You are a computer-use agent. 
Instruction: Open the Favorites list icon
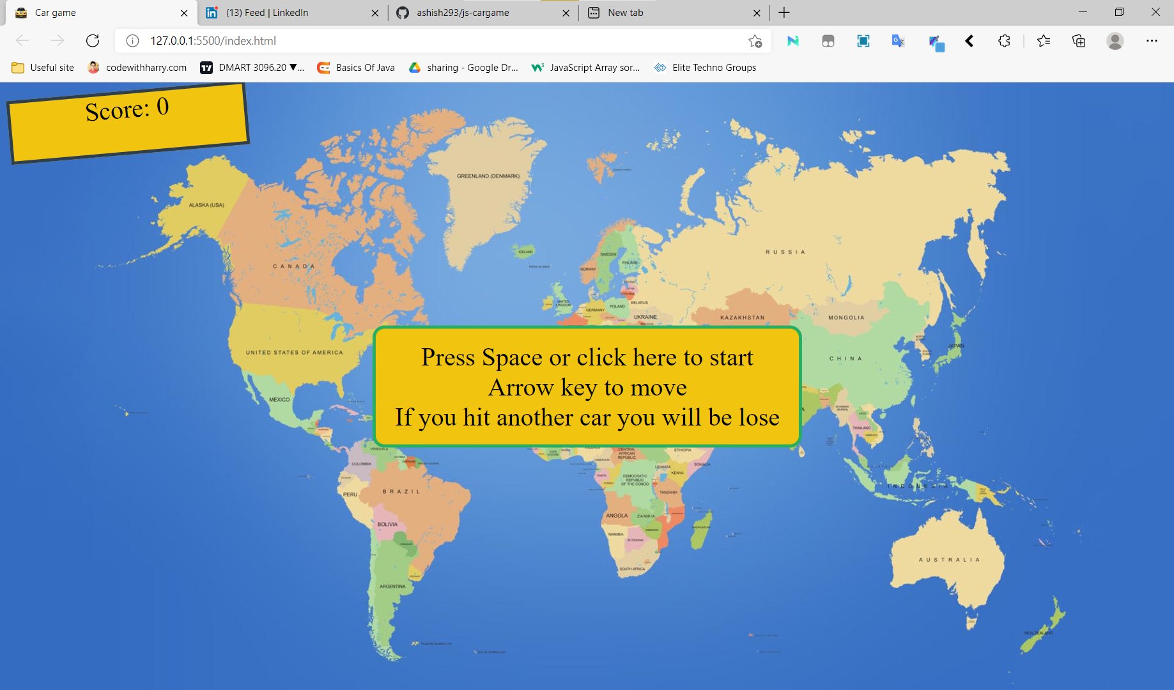coord(1044,41)
